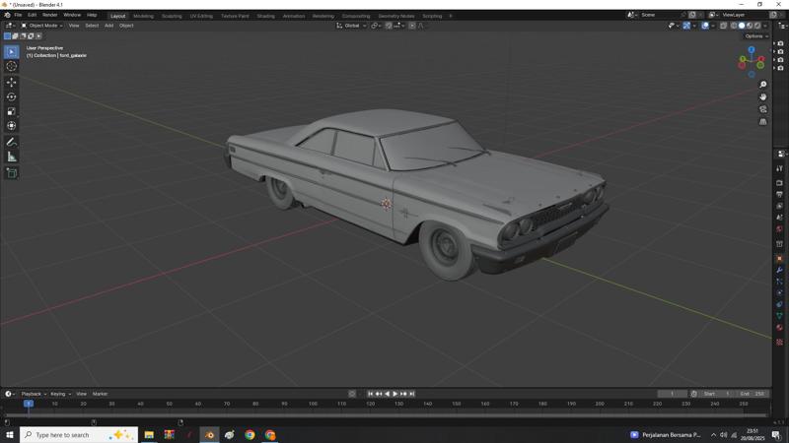Click first select-mode set new icon
Image resolution: width=789 pixels, height=443 pixels.
coord(7,36)
